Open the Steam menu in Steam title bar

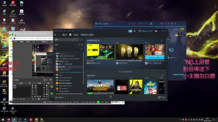pyautogui.click(x=56, y=31)
